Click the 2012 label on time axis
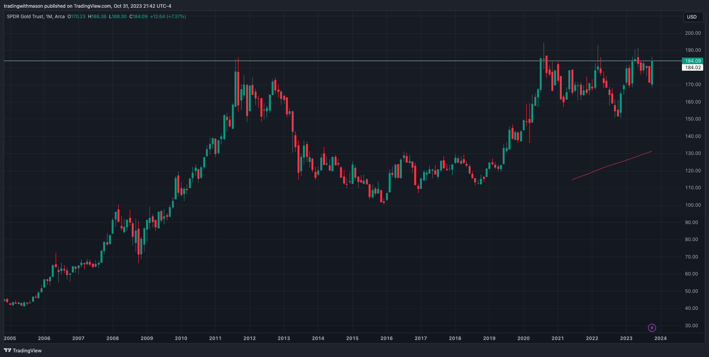Viewport: 709px width, 357px height. (250, 338)
